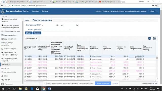
Task: Reload the page in the browser
Action: point(9,6)
